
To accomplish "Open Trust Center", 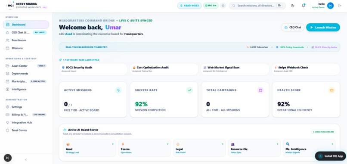I will point(26,130).
